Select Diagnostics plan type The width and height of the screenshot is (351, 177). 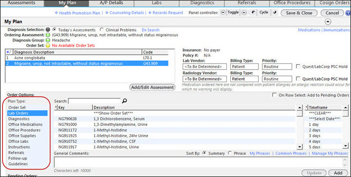[x=27, y=119]
